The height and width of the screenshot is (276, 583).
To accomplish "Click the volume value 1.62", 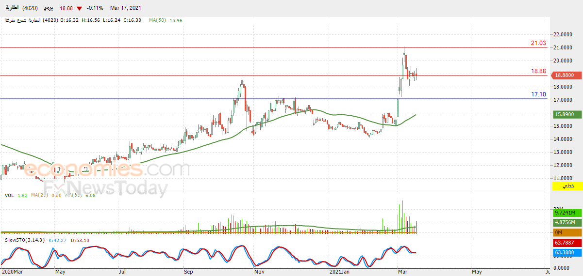I will tap(22, 195).
